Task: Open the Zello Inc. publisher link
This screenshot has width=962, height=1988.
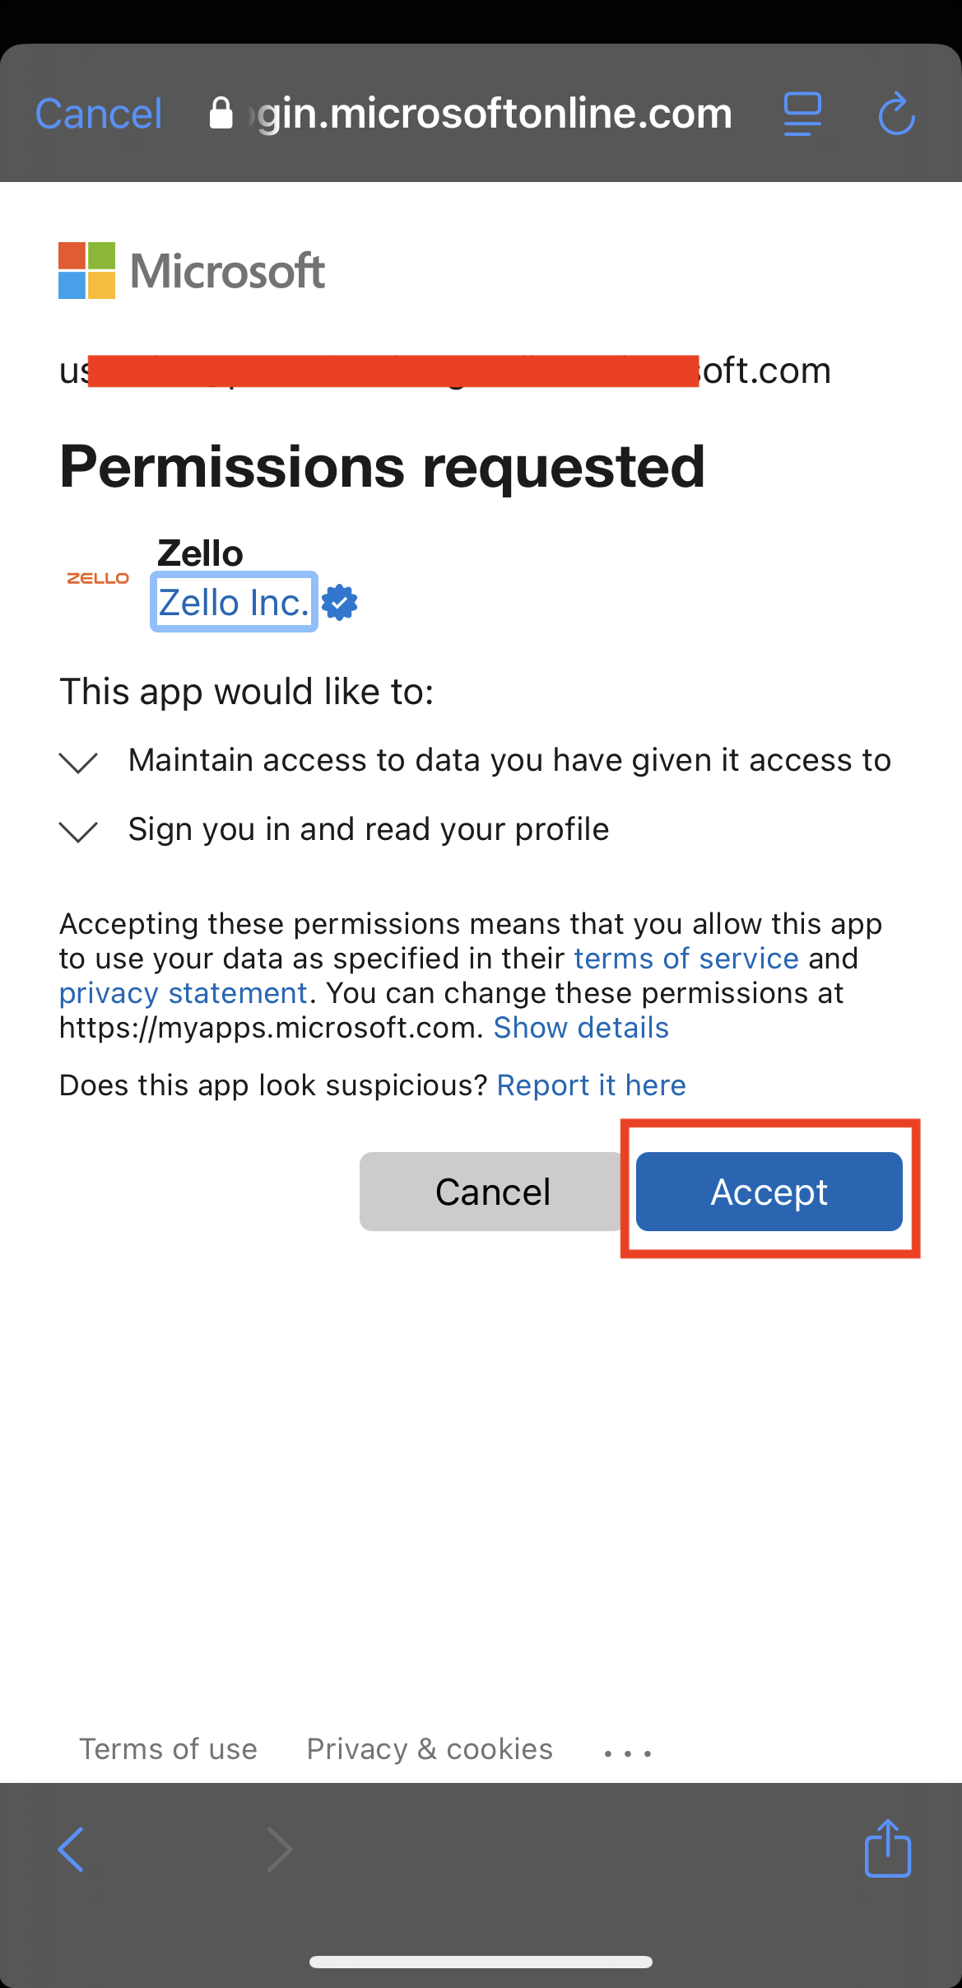Action: (234, 603)
